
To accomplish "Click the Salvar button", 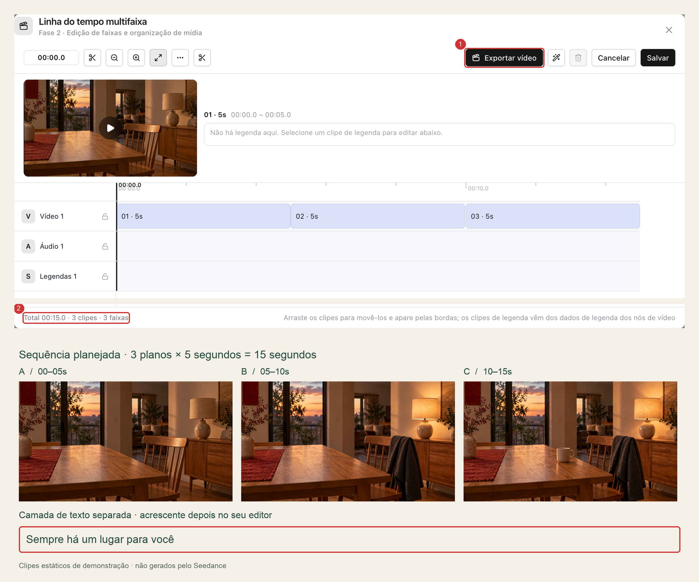I will 658,58.
